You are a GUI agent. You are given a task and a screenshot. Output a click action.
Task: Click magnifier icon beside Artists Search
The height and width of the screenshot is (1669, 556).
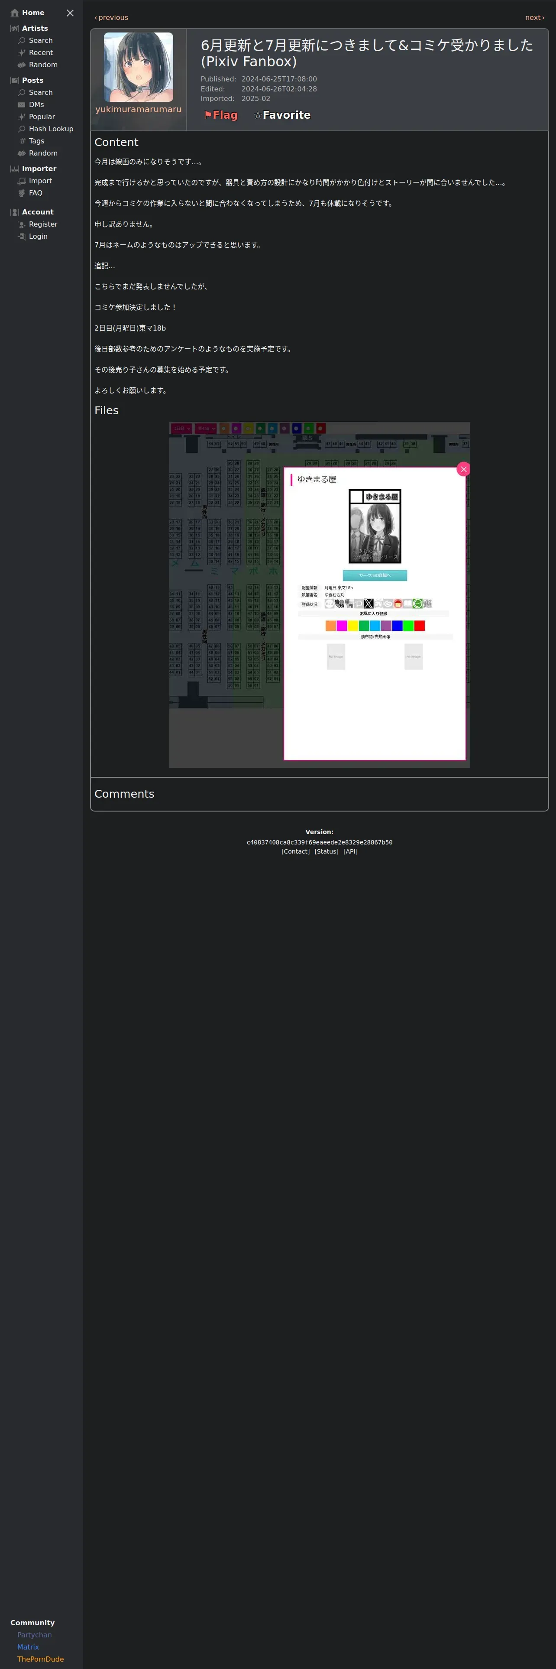21,40
